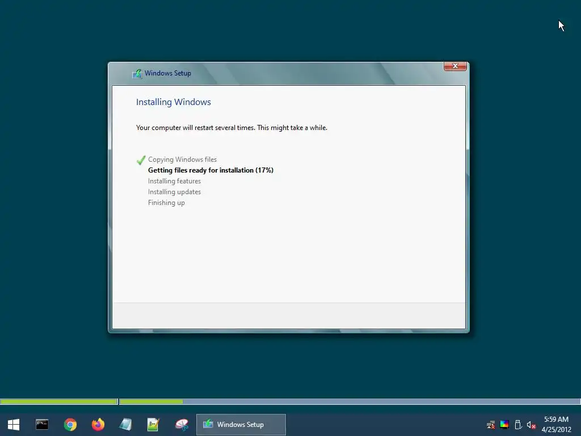Click the color display tray icon
This screenshot has width=581, height=436.
pyautogui.click(x=504, y=425)
